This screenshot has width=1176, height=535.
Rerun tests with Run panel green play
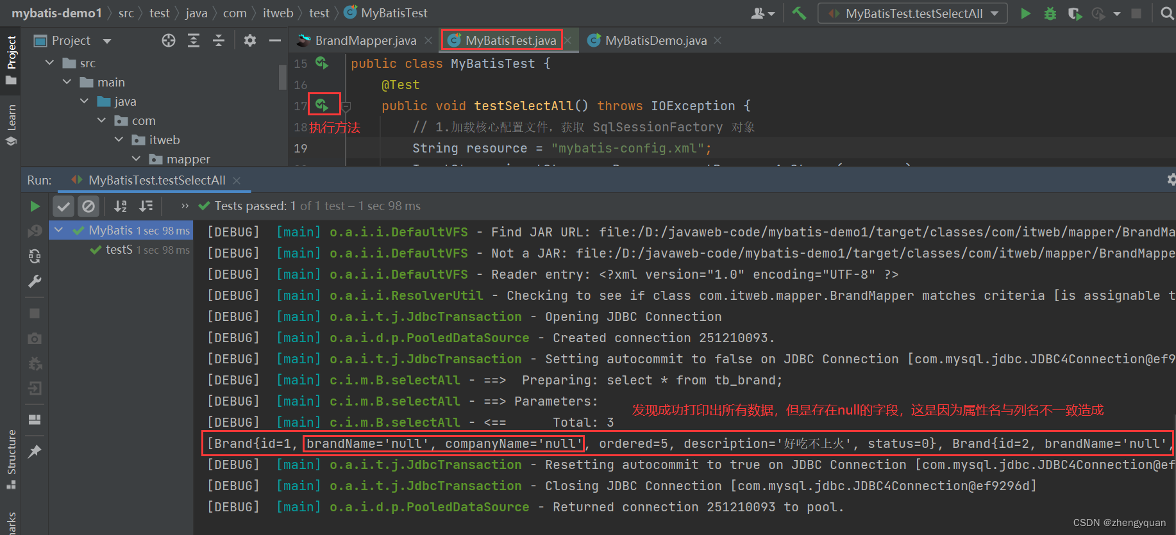tap(35, 206)
